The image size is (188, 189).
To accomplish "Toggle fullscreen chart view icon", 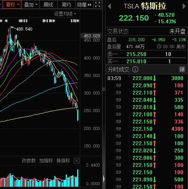I will tap(98, 5).
